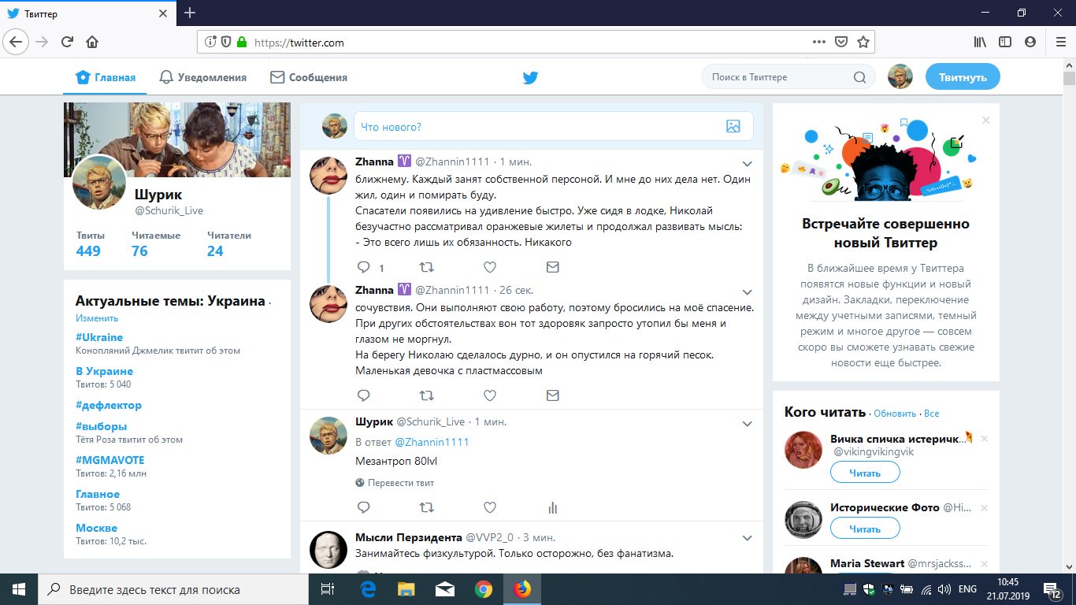Expand options for Zhanna's 1 мин. tweet
The width and height of the screenshot is (1076, 605).
click(748, 164)
